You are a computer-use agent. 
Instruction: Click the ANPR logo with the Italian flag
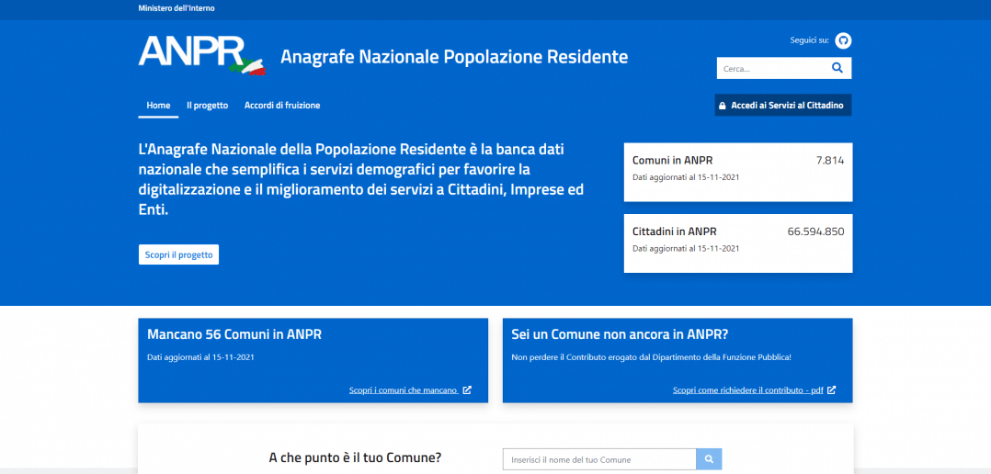[201, 55]
